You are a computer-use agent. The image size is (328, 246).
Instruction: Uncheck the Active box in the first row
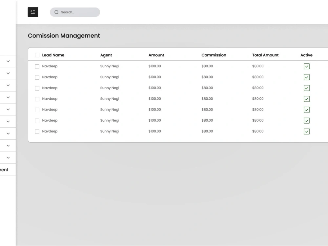(307, 66)
